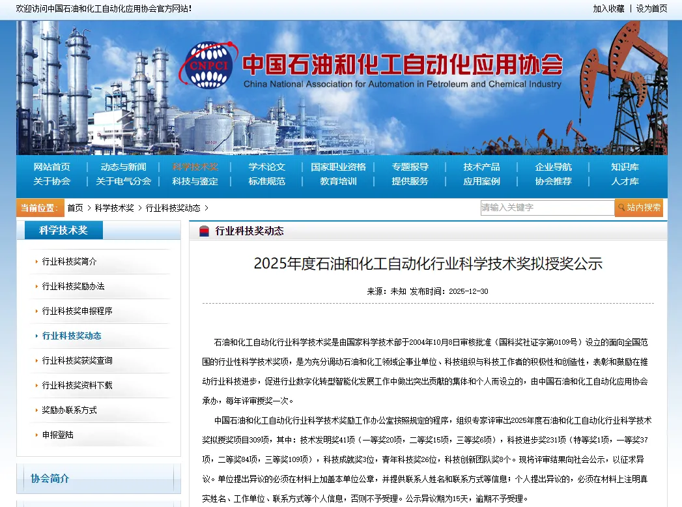Open 行业科技奖简介 sidebar link

pos(69,261)
